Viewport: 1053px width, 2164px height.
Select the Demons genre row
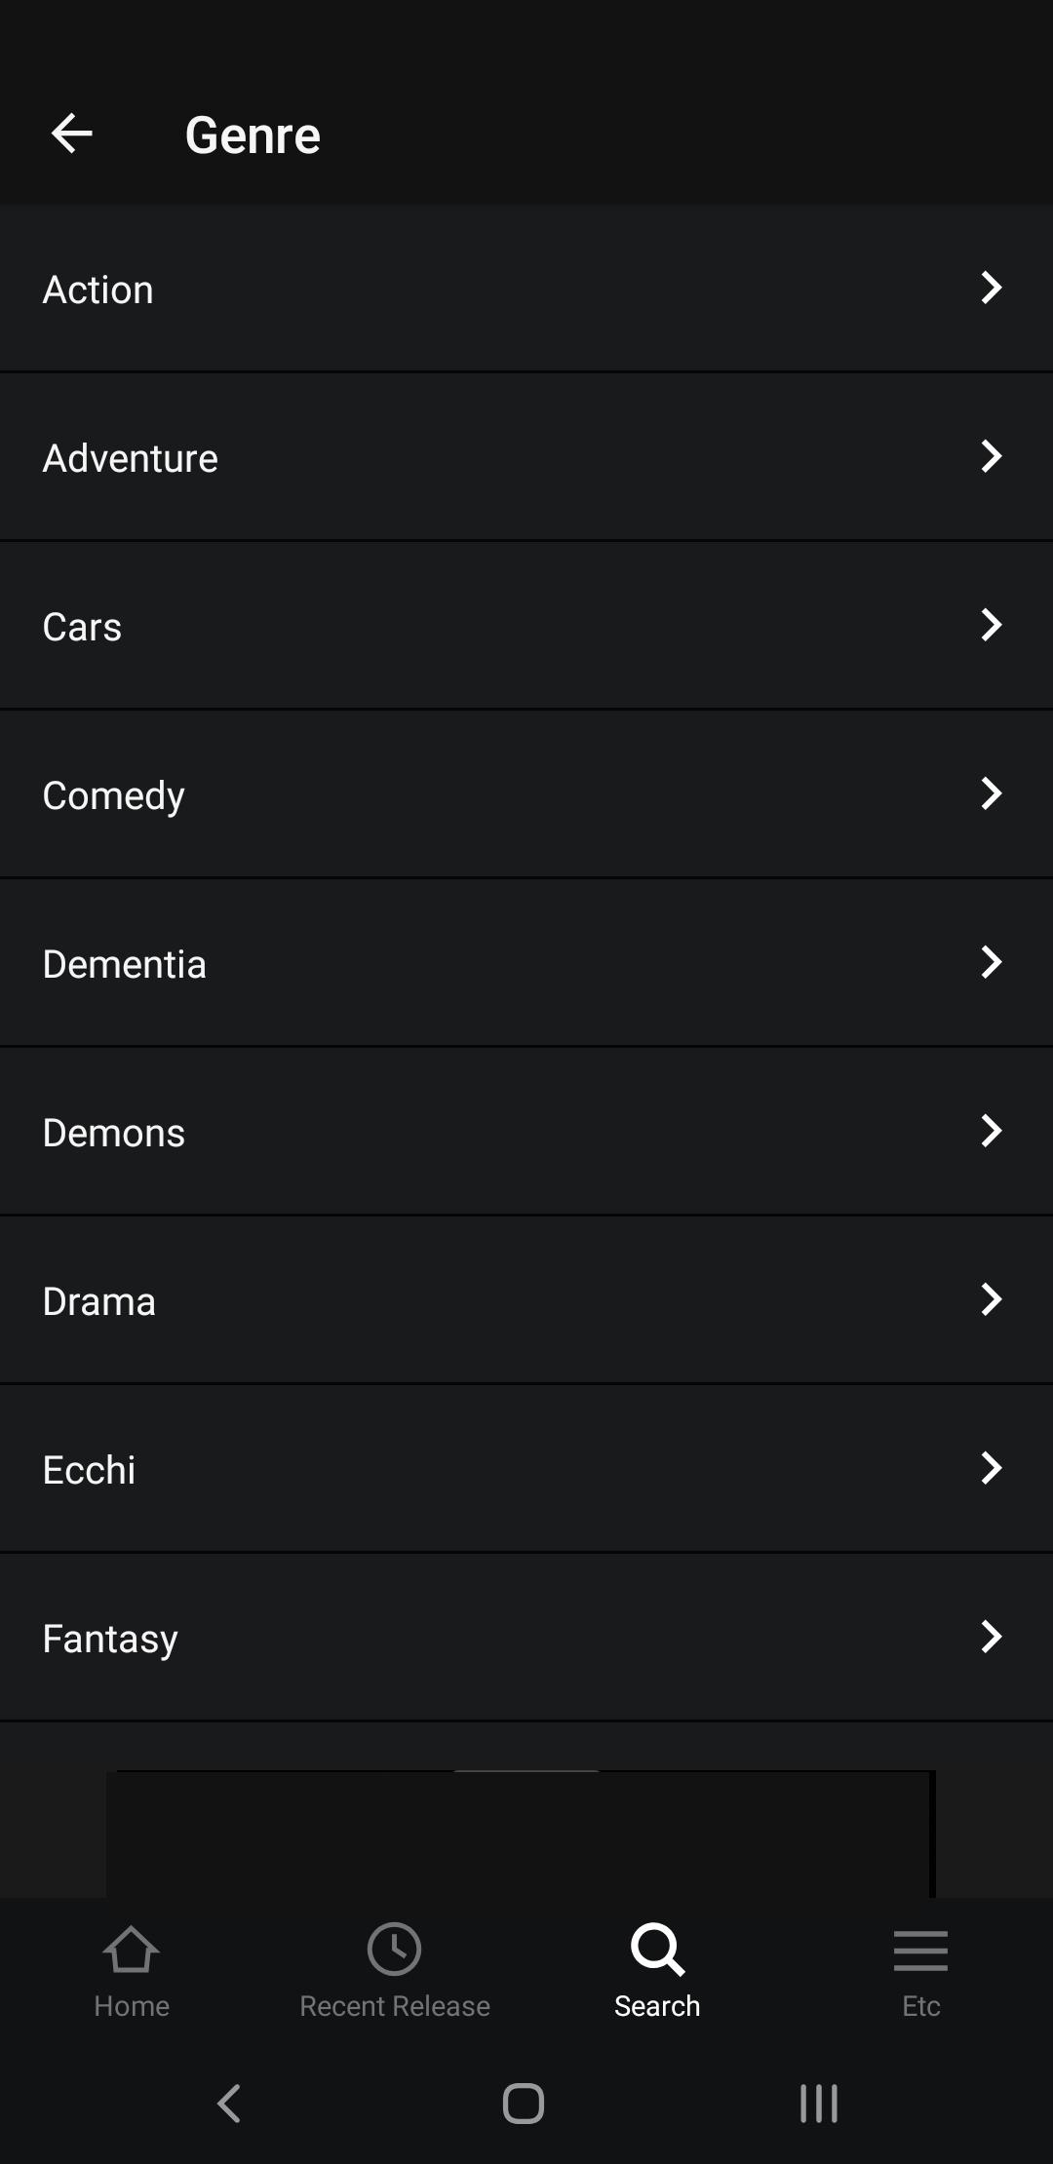526,1132
